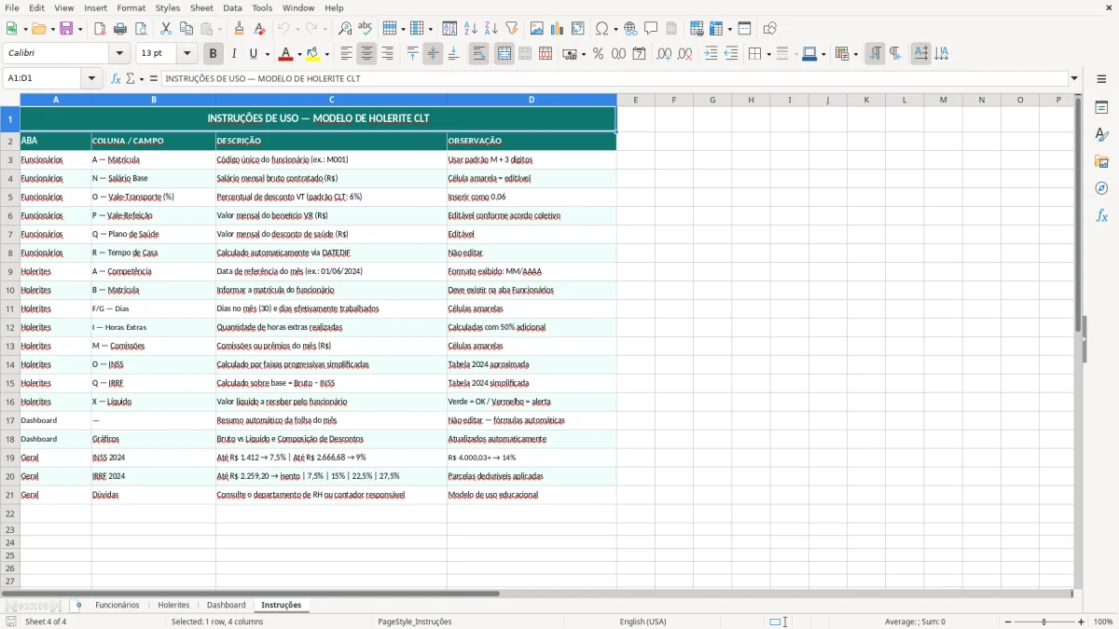Expand the font color dropdown arrow
This screenshot has height=629, width=1119.
pyautogui.click(x=298, y=54)
